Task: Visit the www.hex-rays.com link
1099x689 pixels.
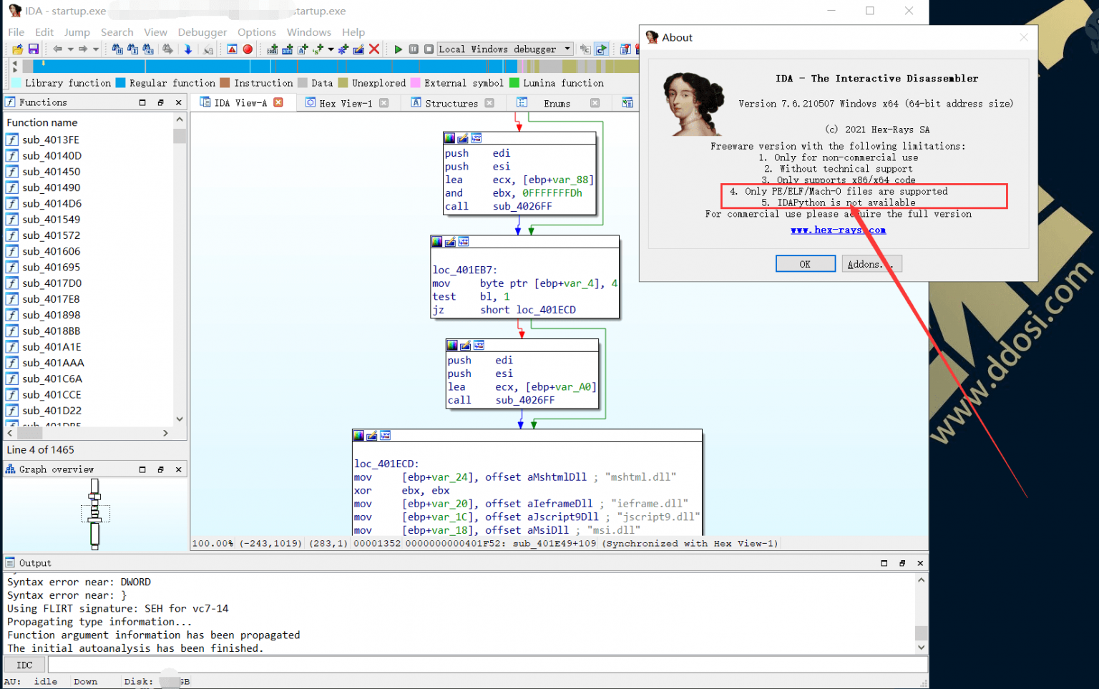Action: pyautogui.click(x=838, y=230)
